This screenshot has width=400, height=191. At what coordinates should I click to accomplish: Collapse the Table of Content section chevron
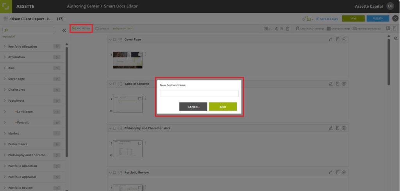(111, 84)
